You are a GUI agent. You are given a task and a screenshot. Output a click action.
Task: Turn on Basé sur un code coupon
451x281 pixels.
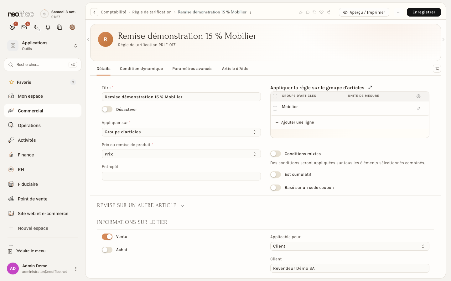tap(276, 188)
